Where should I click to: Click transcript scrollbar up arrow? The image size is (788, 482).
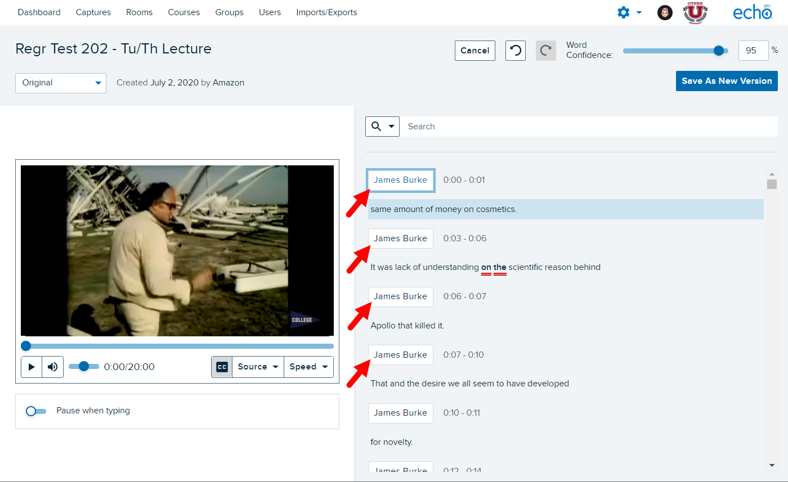pos(772,174)
